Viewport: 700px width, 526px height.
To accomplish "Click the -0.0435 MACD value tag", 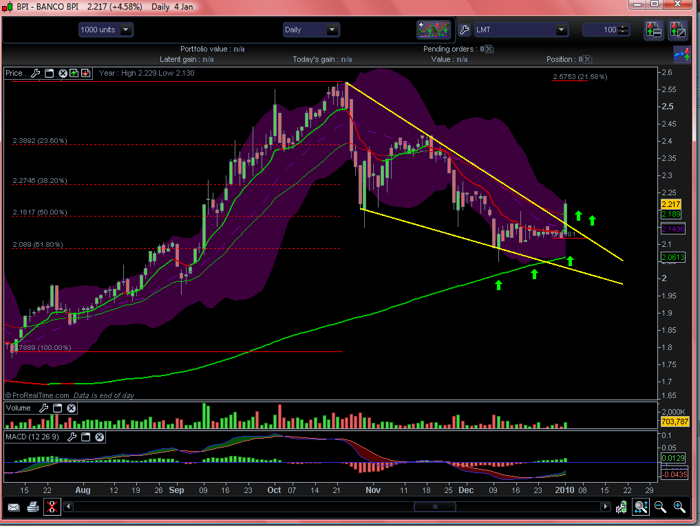I will click(675, 474).
